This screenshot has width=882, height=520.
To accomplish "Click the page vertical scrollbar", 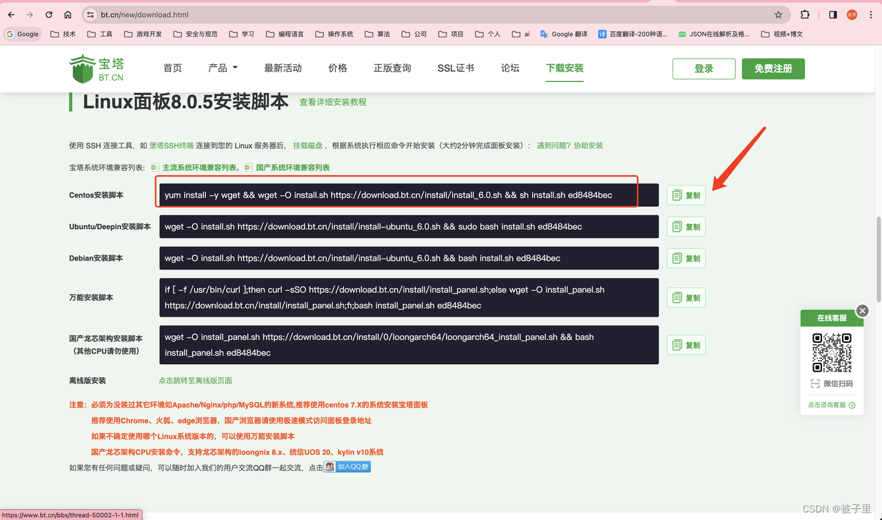I will point(878,259).
